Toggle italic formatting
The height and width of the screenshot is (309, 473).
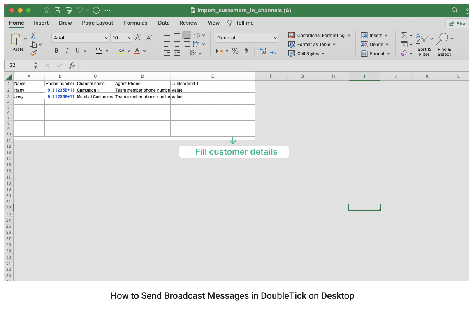[x=67, y=50]
